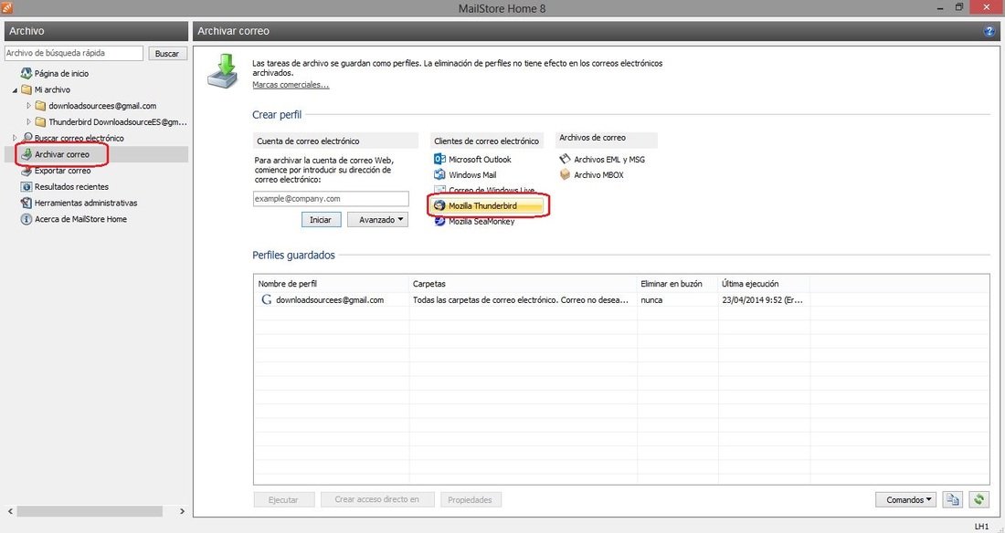Open downloadsourcees@gmail.com folder in tree
Screen dimensions: 1005x533
click(x=102, y=106)
